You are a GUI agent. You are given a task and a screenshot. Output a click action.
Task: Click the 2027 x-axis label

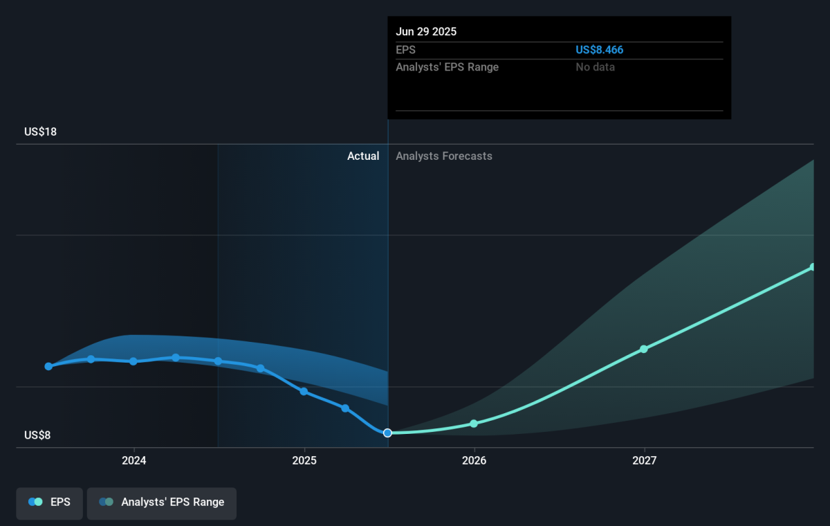pyautogui.click(x=644, y=460)
